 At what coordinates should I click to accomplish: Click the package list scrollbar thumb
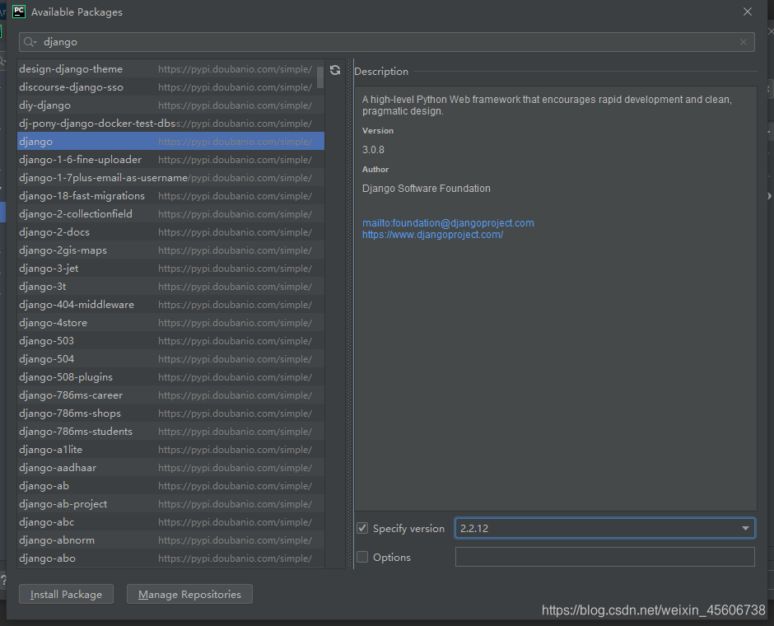[x=320, y=77]
